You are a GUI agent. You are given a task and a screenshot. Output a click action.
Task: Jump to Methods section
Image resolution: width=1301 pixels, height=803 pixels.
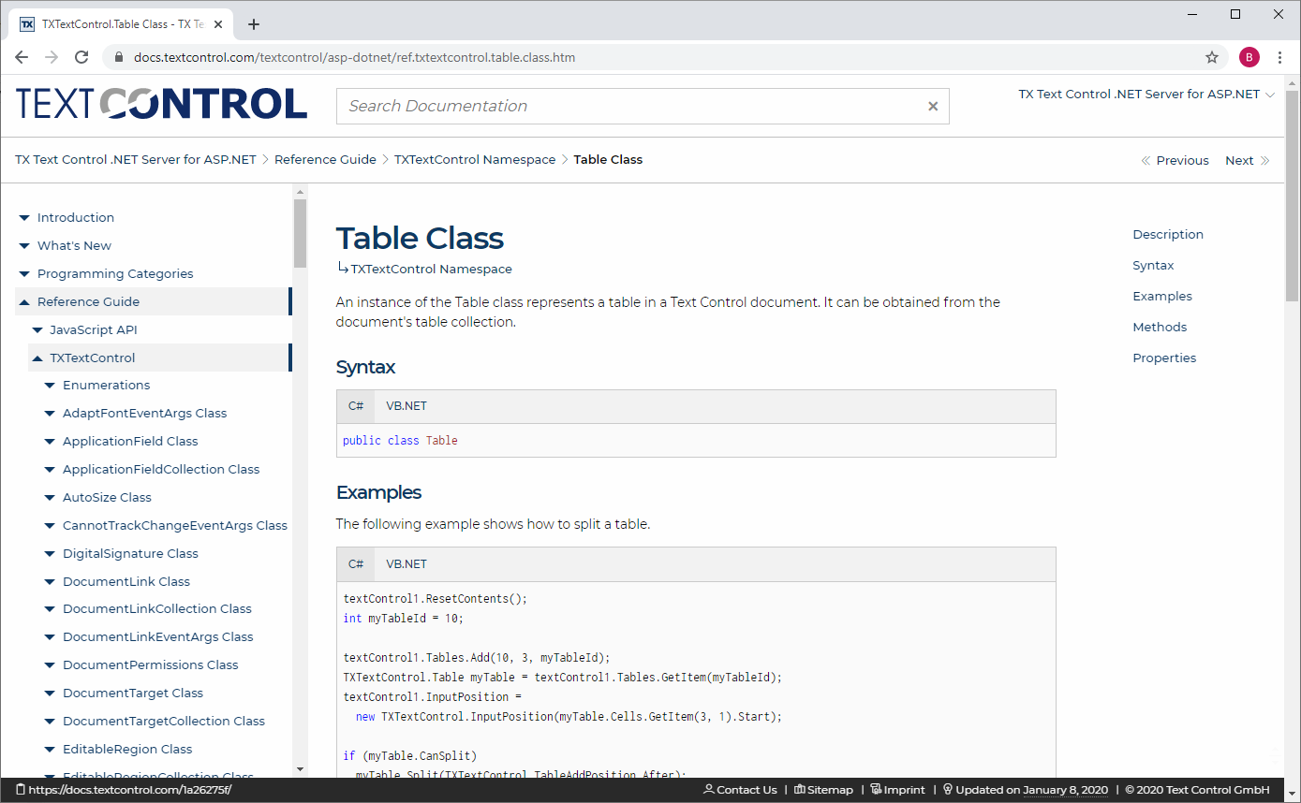pos(1160,328)
